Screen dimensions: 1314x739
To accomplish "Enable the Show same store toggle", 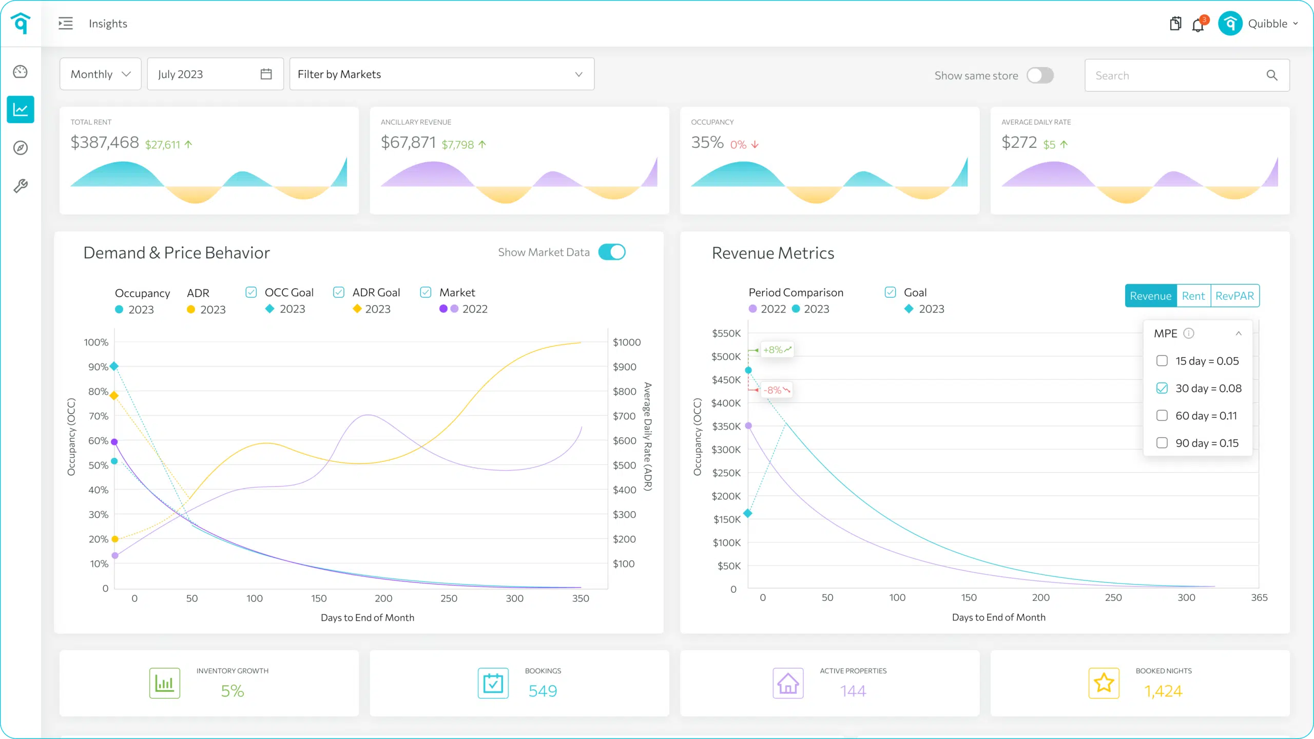I will (x=1040, y=75).
